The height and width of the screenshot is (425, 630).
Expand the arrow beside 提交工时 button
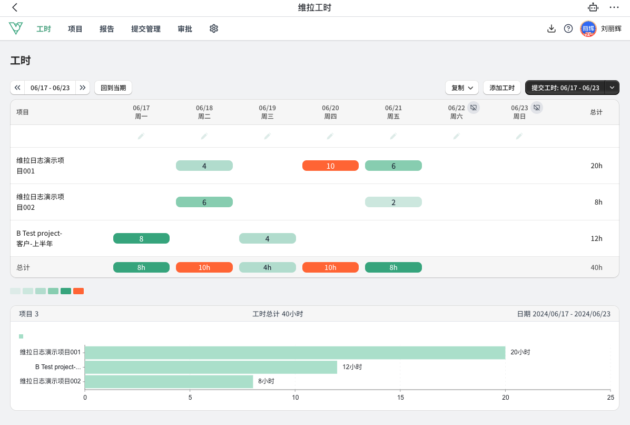coord(612,88)
